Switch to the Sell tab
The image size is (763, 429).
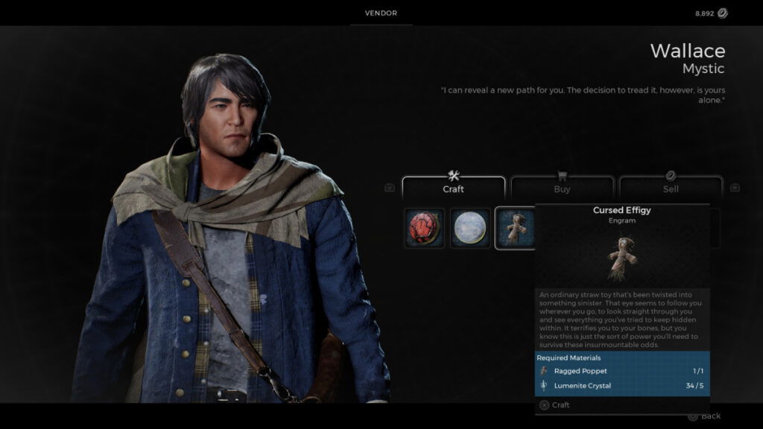tap(671, 189)
